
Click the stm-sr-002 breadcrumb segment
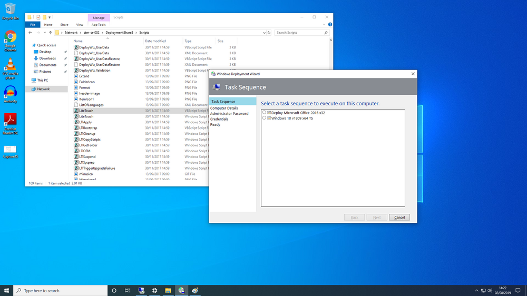(91, 33)
